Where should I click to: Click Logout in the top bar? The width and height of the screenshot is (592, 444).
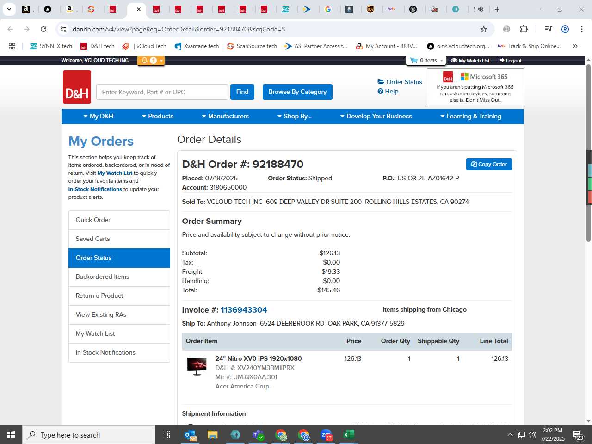510,61
